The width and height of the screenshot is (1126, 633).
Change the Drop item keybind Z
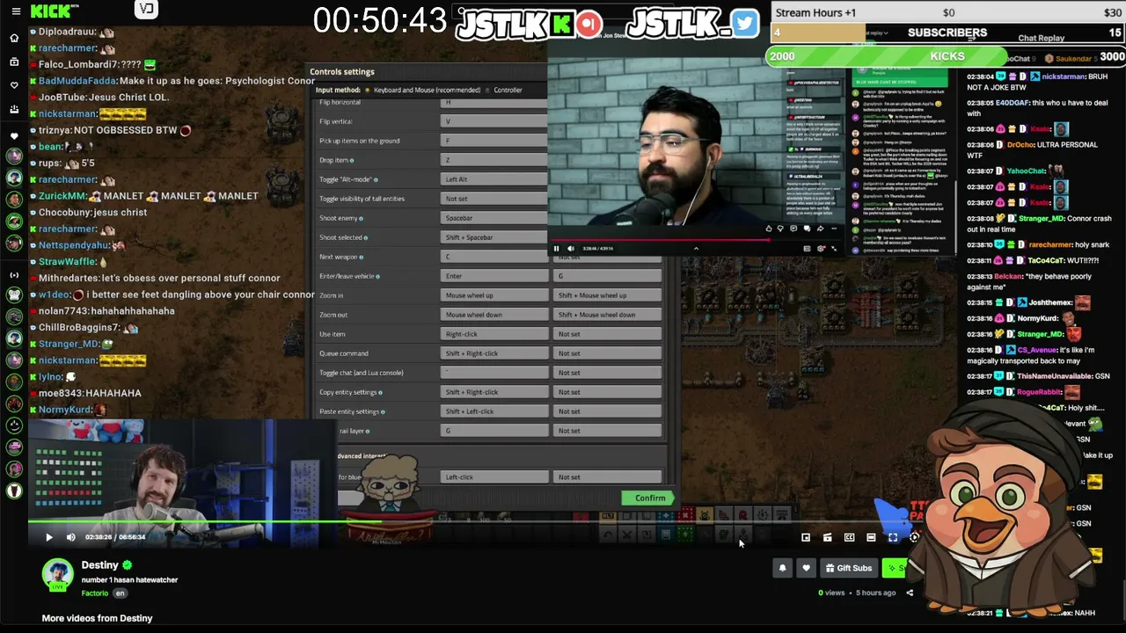pos(494,160)
